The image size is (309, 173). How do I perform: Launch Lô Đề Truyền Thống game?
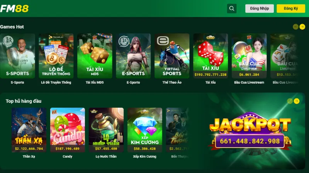[56, 56]
